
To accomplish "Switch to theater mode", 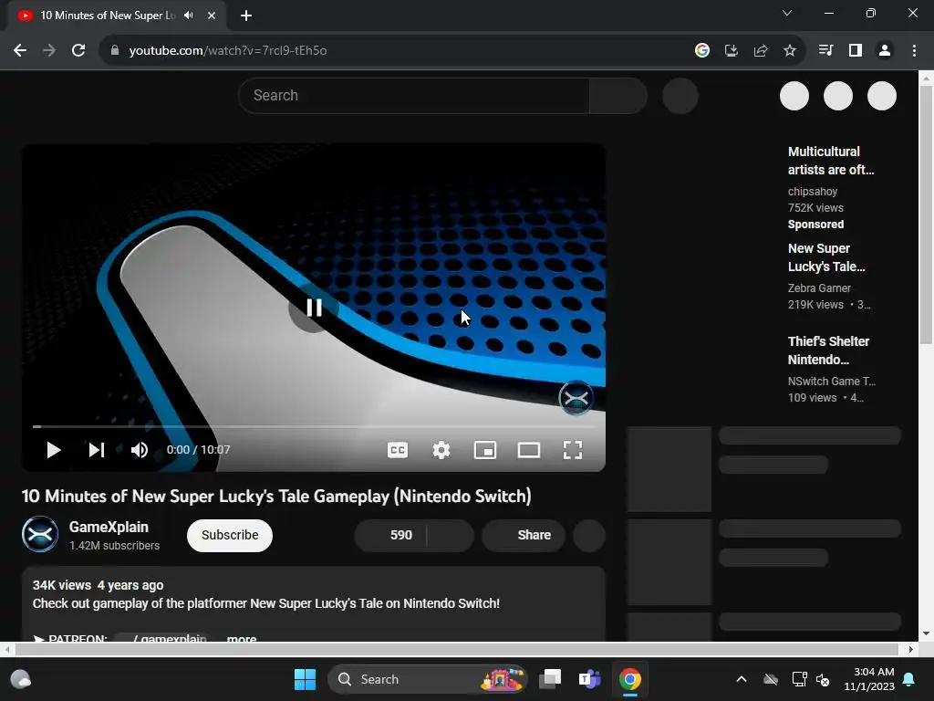I will coord(529,450).
